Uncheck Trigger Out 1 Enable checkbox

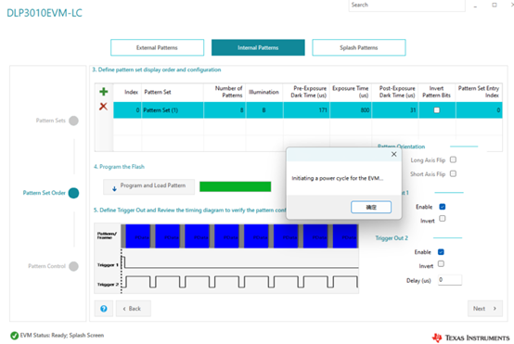[443, 207]
